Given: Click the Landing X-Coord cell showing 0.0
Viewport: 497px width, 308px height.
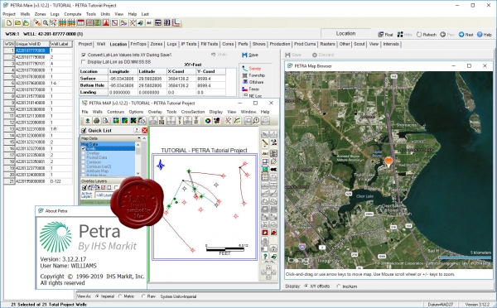Looking at the screenshot, I should click(181, 92).
